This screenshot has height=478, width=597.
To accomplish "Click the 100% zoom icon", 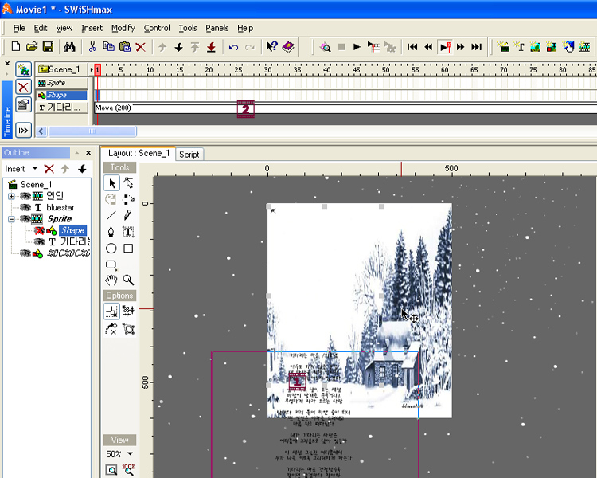I will (x=128, y=469).
